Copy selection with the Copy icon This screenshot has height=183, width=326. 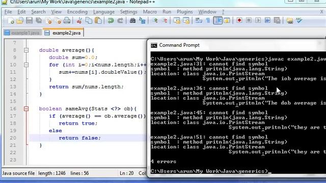coord(89,20)
